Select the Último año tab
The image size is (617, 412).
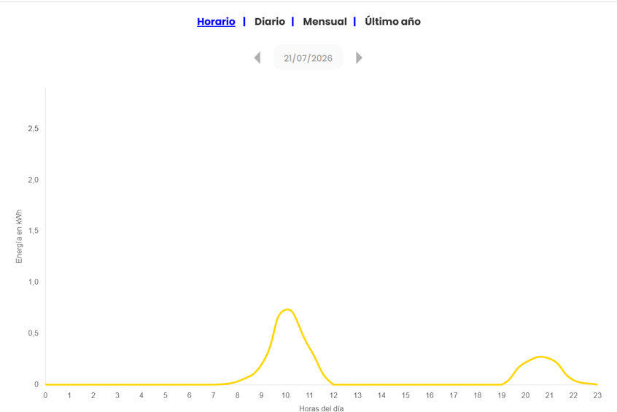[392, 22]
